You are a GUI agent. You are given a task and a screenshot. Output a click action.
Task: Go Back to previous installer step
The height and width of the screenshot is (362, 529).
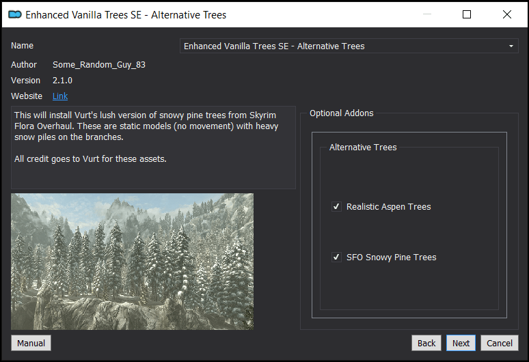click(426, 343)
